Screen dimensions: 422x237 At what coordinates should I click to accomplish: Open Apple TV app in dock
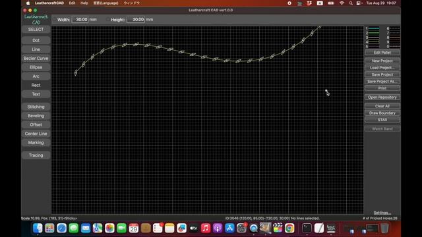point(193,228)
